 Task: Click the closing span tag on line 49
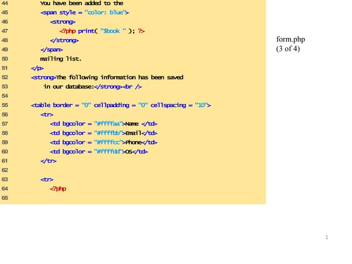(51, 50)
